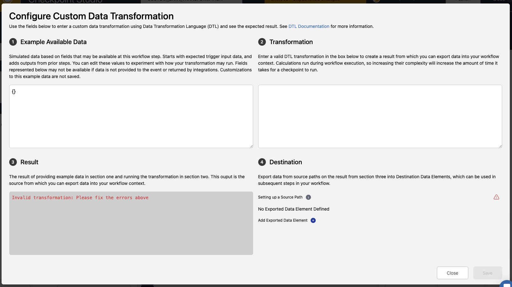Viewport: 512px width, 287px height.
Task: Click the 'Setting up a Source Path' label
Action: 280,197
